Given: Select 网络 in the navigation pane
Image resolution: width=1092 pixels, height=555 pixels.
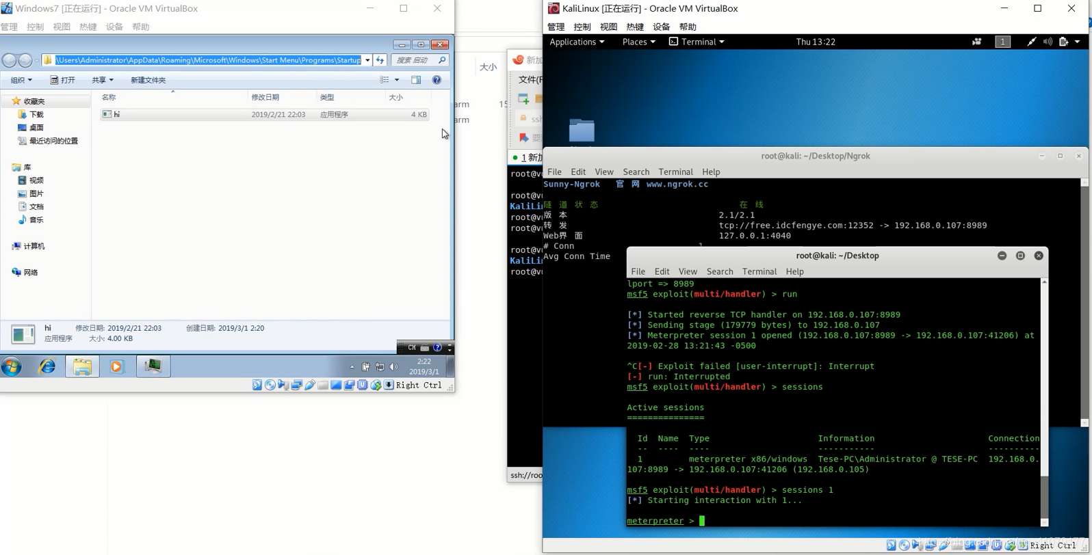Looking at the screenshot, I should [x=25, y=272].
